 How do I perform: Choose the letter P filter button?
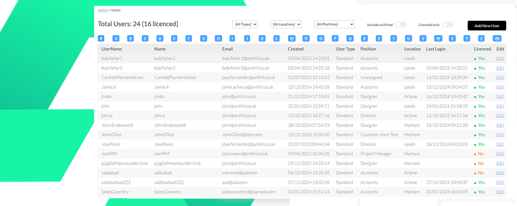(x=336, y=39)
